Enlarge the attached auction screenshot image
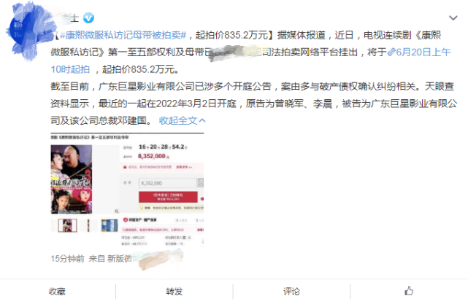The height and width of the screenshot is (304, 468). click(127, 190)
